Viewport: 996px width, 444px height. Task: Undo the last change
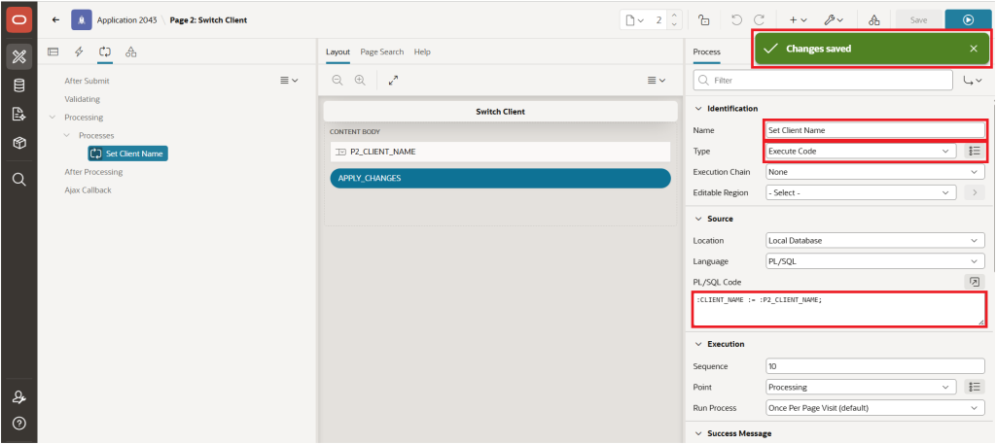737,20
